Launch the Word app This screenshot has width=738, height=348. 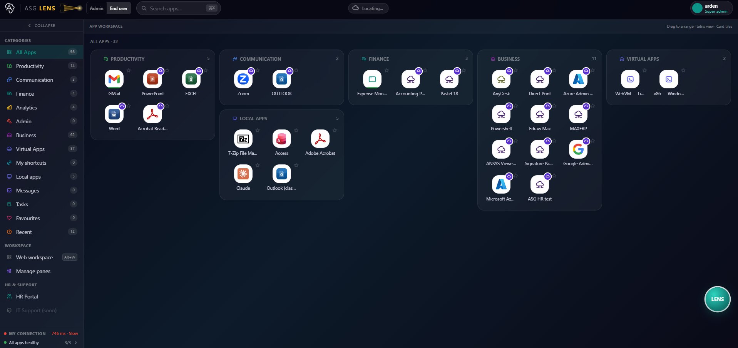click(114, 114)
